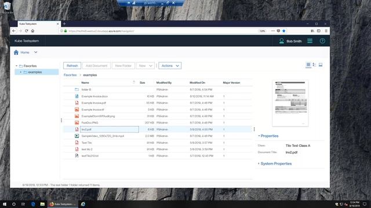Click the image icon of the FastDoc.PNG row
Screen dimensions: 371x208
[77, 122]
